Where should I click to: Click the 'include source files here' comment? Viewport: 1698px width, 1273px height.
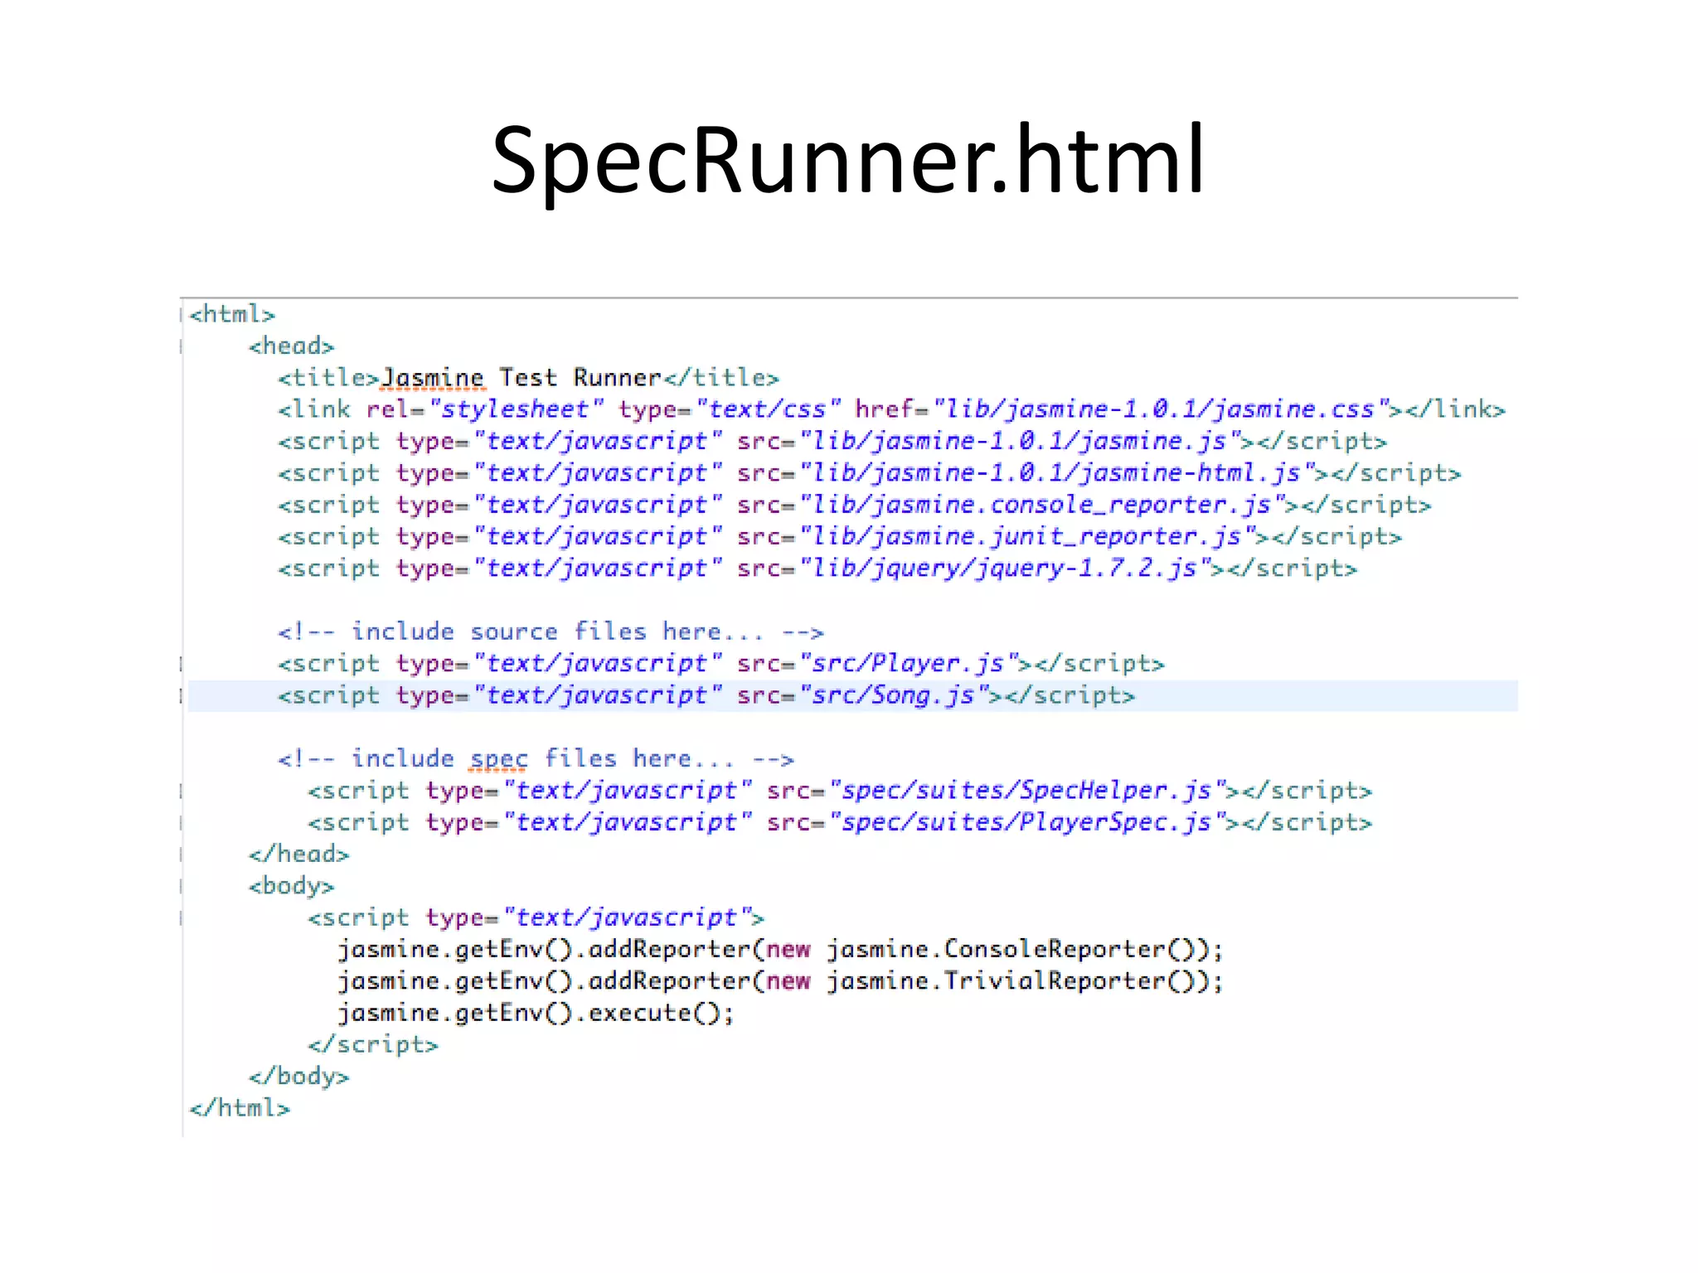[x=551, y=632]
